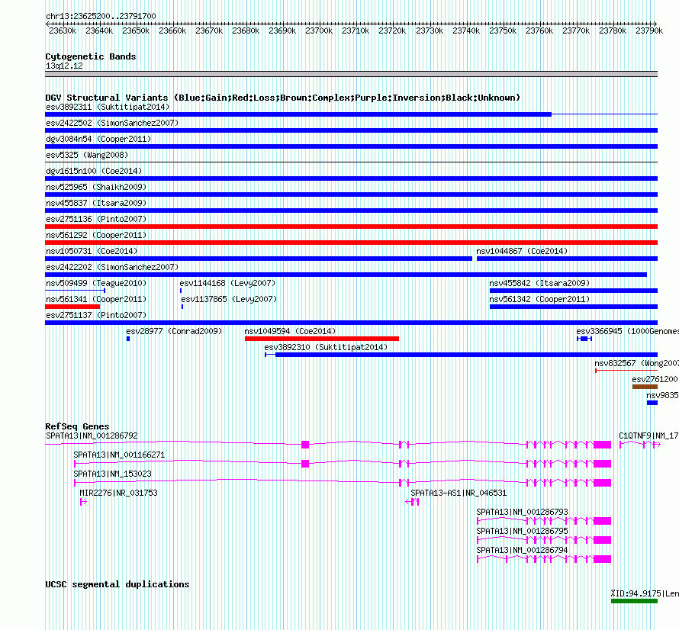Click the 23700k ruler position
The height and width of the screenshot is (630, 679).
(319, 31)
